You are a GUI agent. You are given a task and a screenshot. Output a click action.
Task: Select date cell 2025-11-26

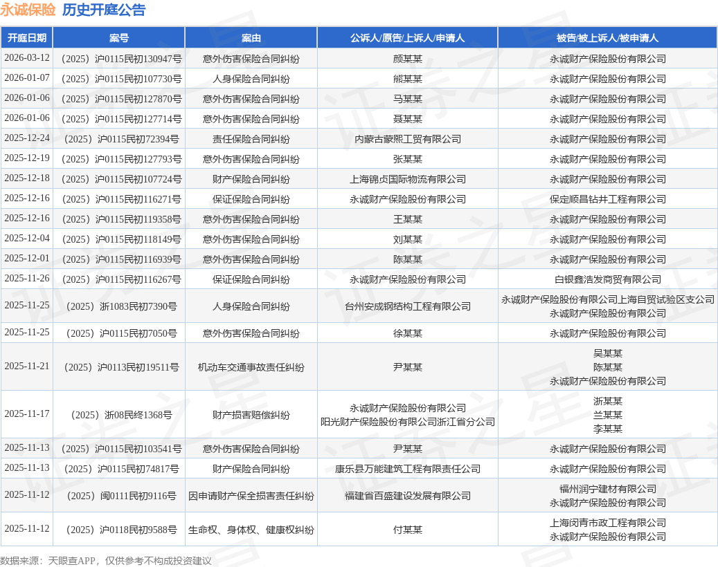pos(27,279)
